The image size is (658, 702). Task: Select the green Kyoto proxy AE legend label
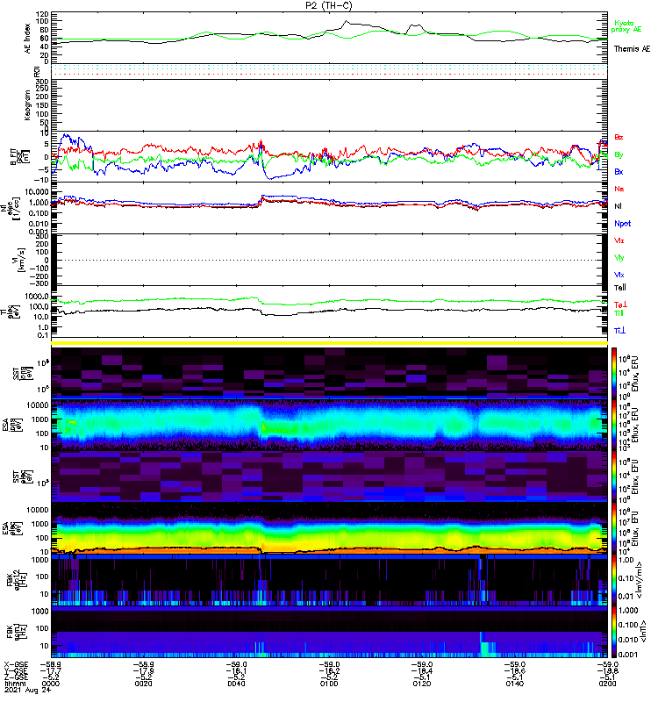point(626,26)
